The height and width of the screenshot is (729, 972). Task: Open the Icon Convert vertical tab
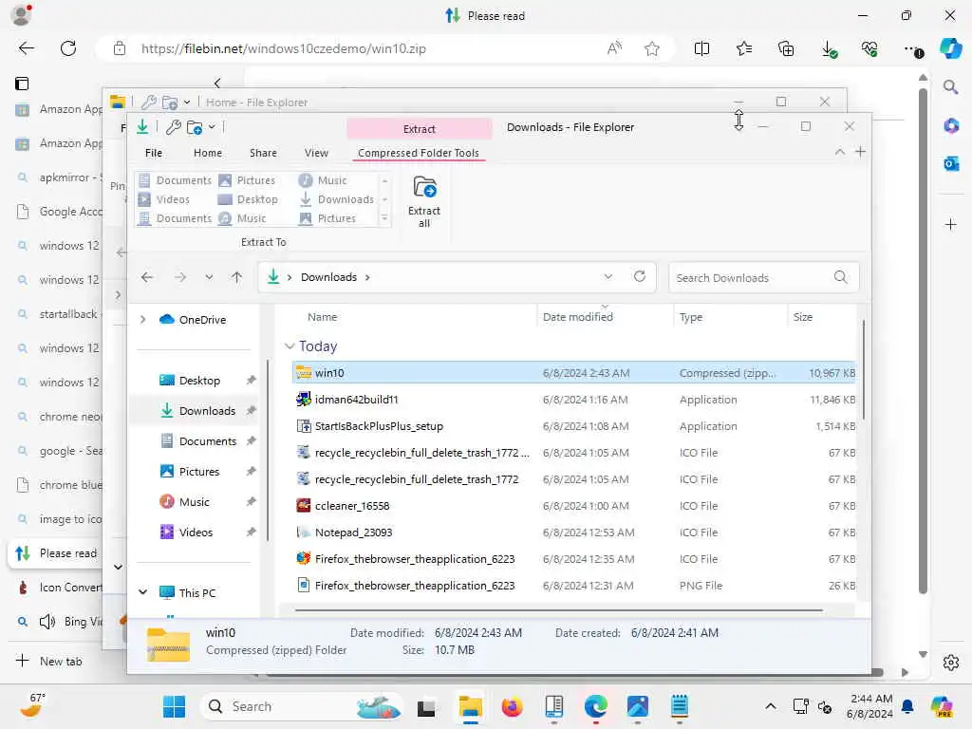pyautogui.click(x=57, y=588)
